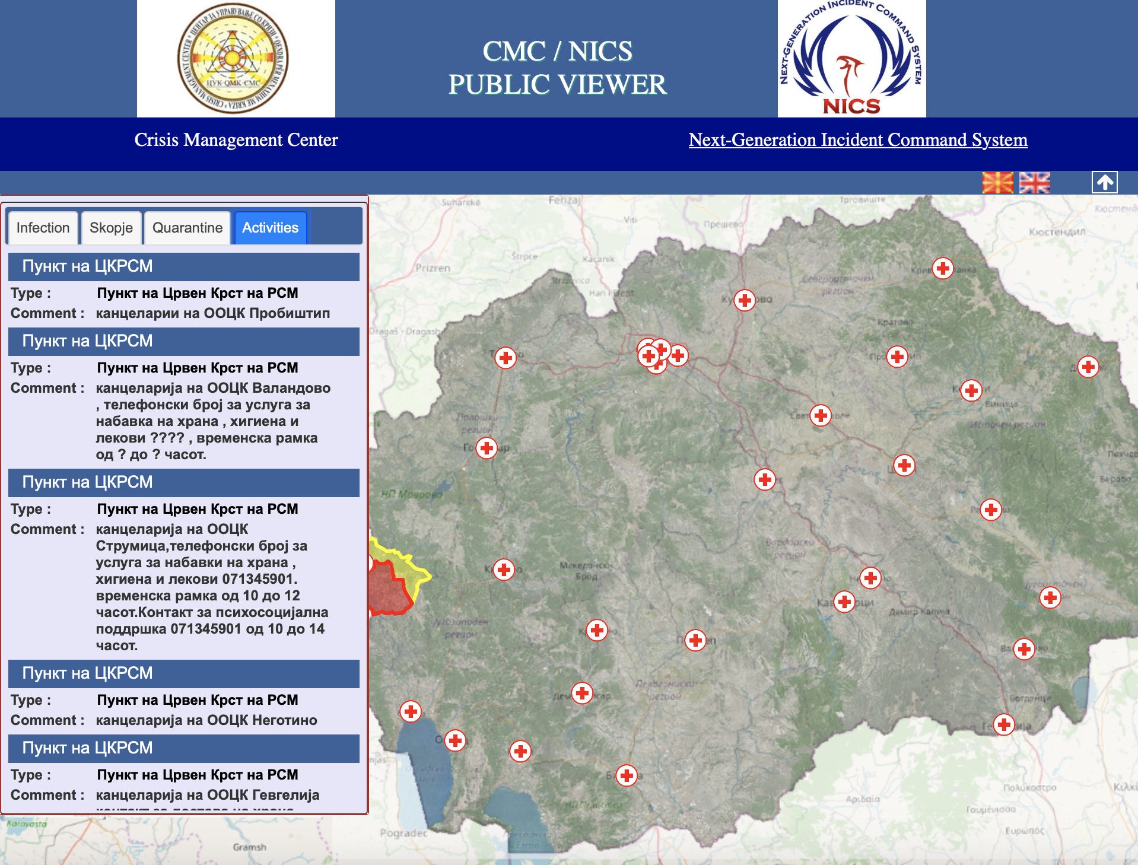Open the Quarantine tab
Image resolution: width=1138 pixels, height=865 pixels.
coord(187,228)
